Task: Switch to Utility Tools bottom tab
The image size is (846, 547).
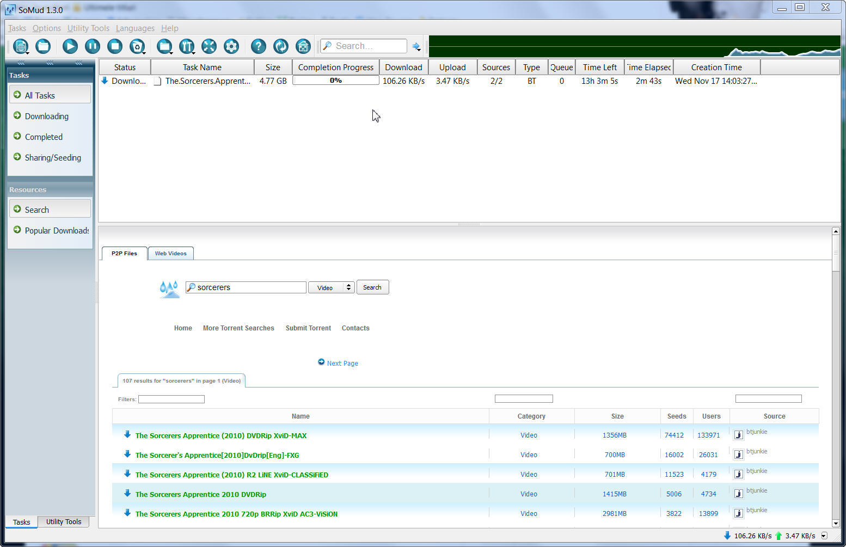Action: click(64, 521)
